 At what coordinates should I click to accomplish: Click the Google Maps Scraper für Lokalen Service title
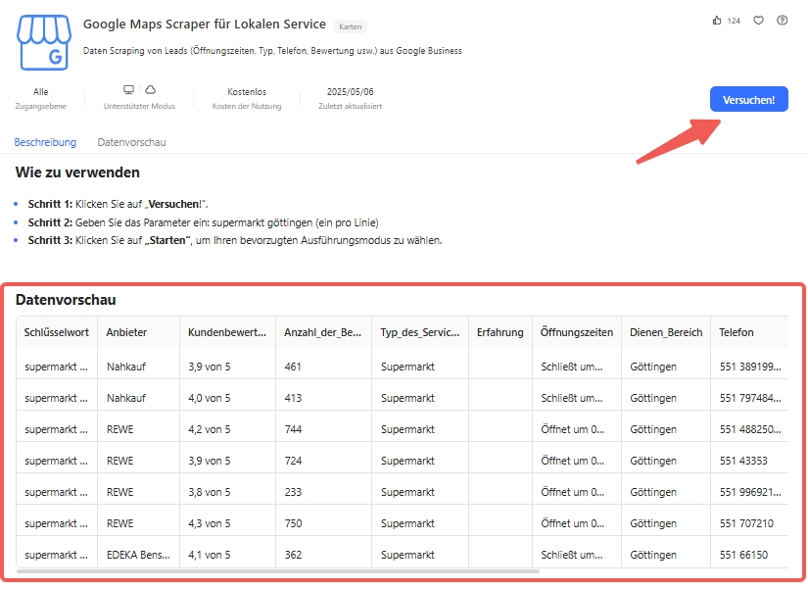(205, 25)
